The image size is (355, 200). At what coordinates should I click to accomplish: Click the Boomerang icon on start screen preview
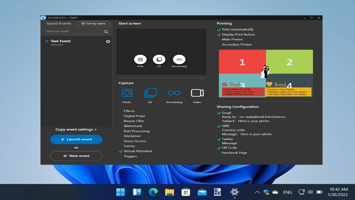coord(179,59)
